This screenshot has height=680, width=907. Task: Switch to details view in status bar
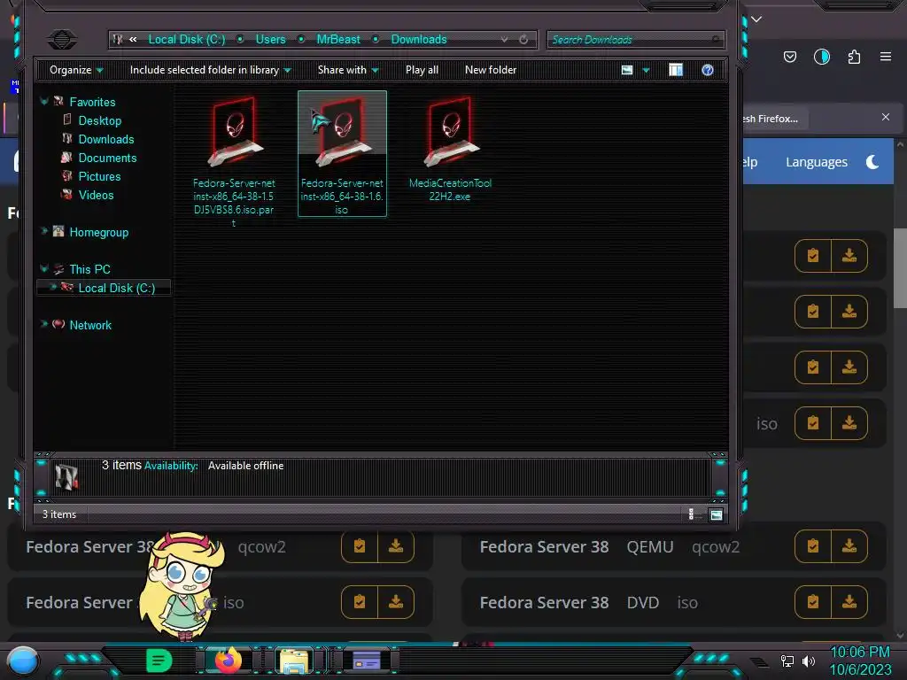point(691,514)
